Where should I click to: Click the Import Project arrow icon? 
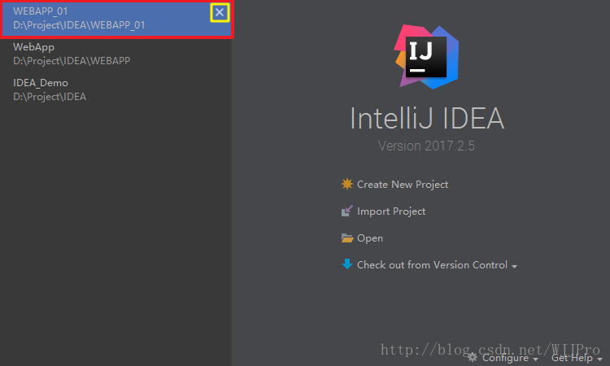(347, 211)
